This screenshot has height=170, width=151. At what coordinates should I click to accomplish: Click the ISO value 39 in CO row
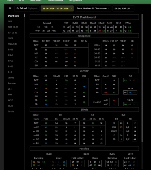point(84,93)
